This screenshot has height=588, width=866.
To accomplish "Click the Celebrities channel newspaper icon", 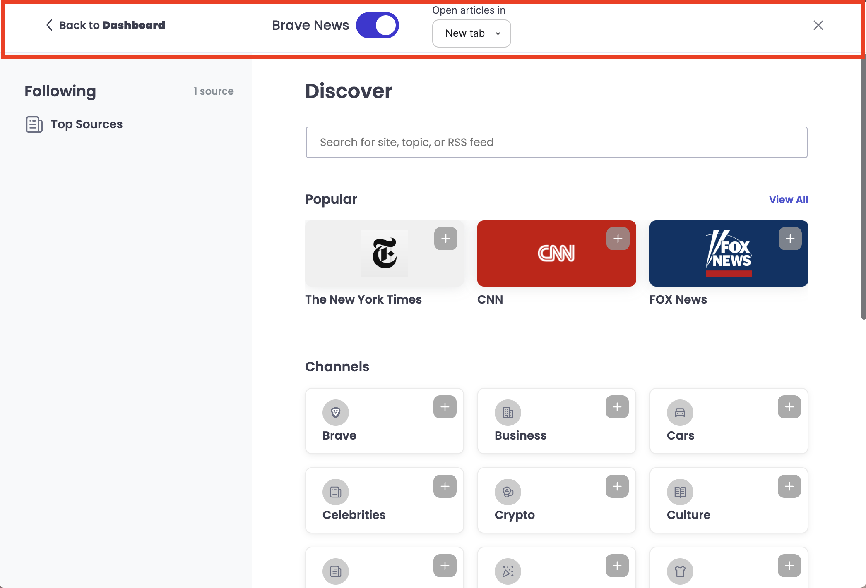I will click(336, 492).
